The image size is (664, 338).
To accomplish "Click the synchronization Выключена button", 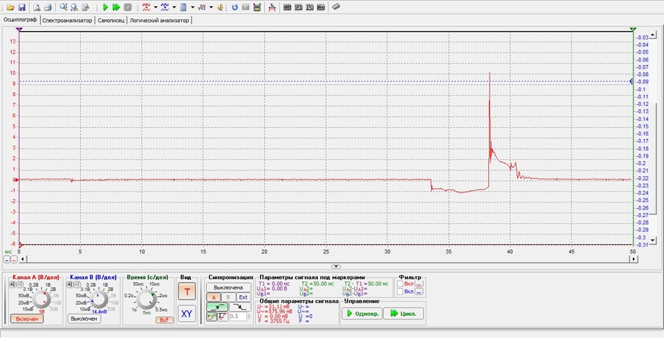I will (x=228, y=288).
